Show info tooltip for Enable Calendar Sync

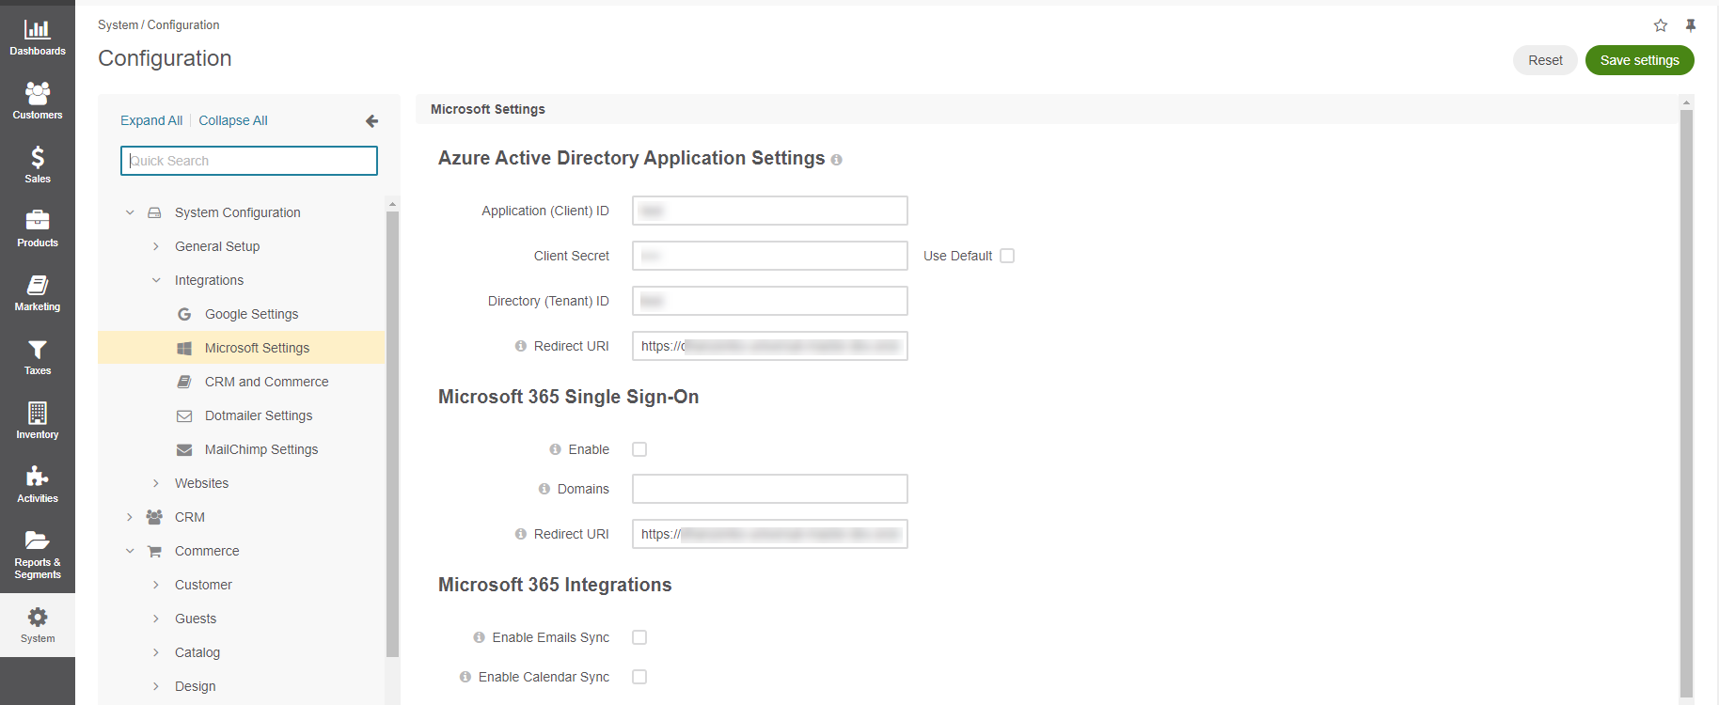point(465,677)
